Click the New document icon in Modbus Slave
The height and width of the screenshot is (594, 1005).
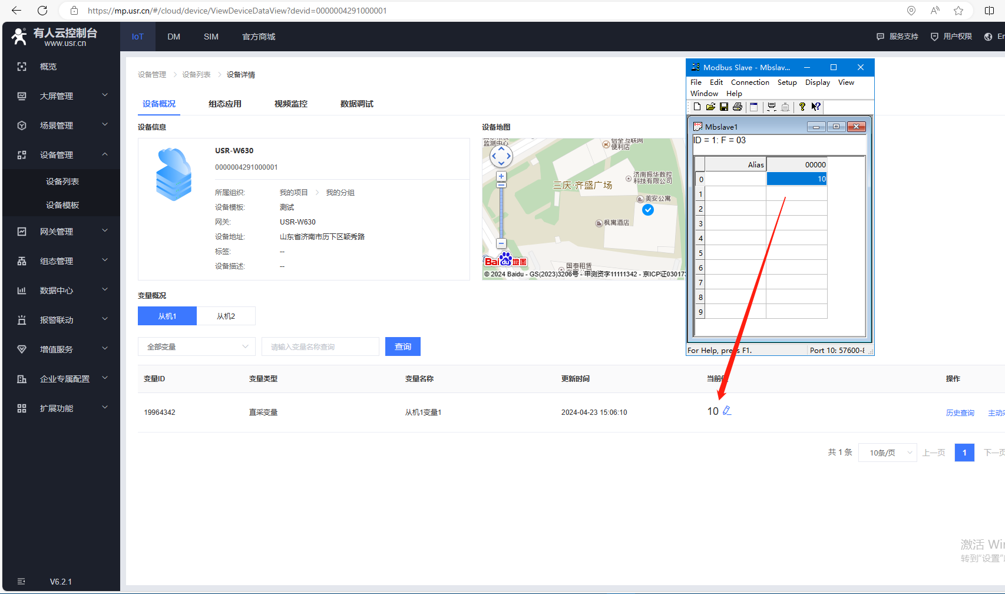[697, 107]
